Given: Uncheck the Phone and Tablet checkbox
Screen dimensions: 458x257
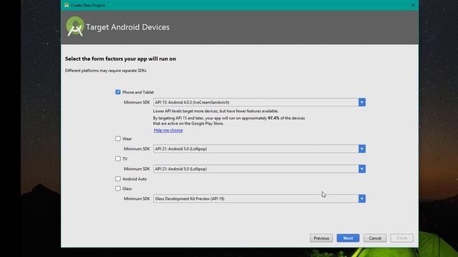Looking at the screenshot, I should [x=118, y=92].
